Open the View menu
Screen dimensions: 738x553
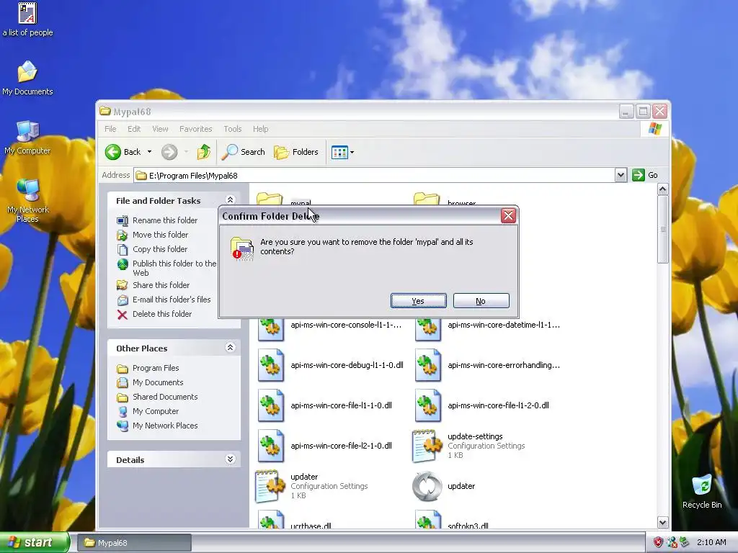coord(160,129)
